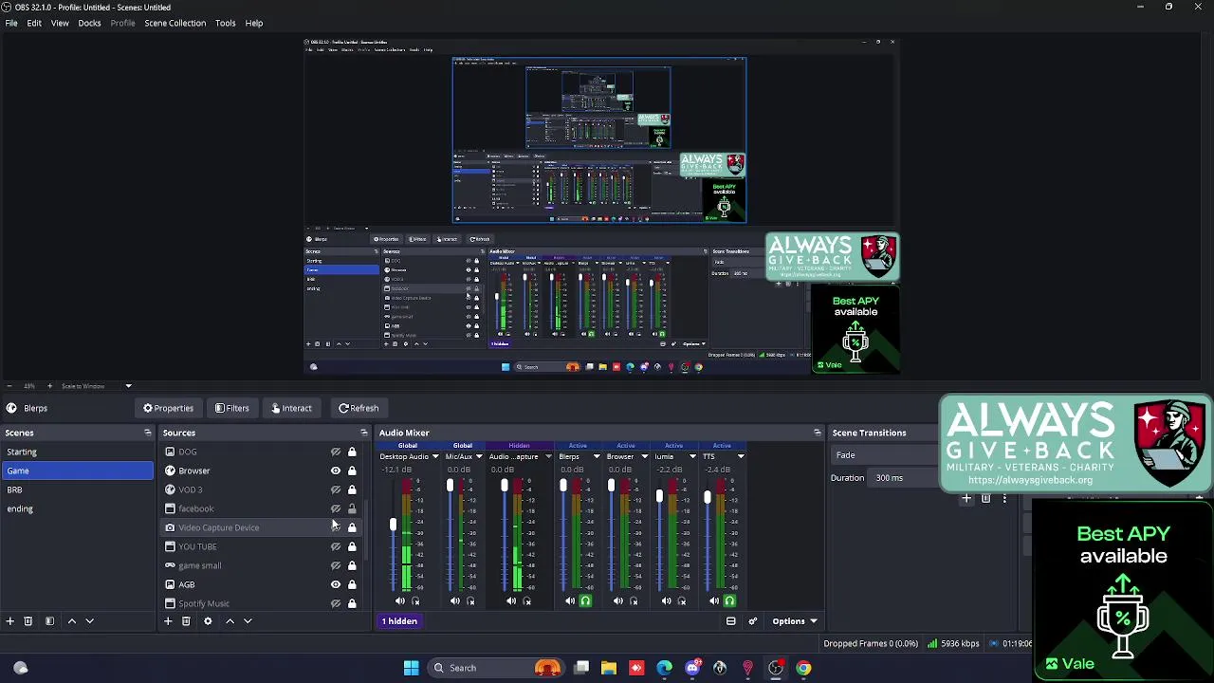Mute the Blerps audio channel

pyautogui.click(x=569, y=600)
